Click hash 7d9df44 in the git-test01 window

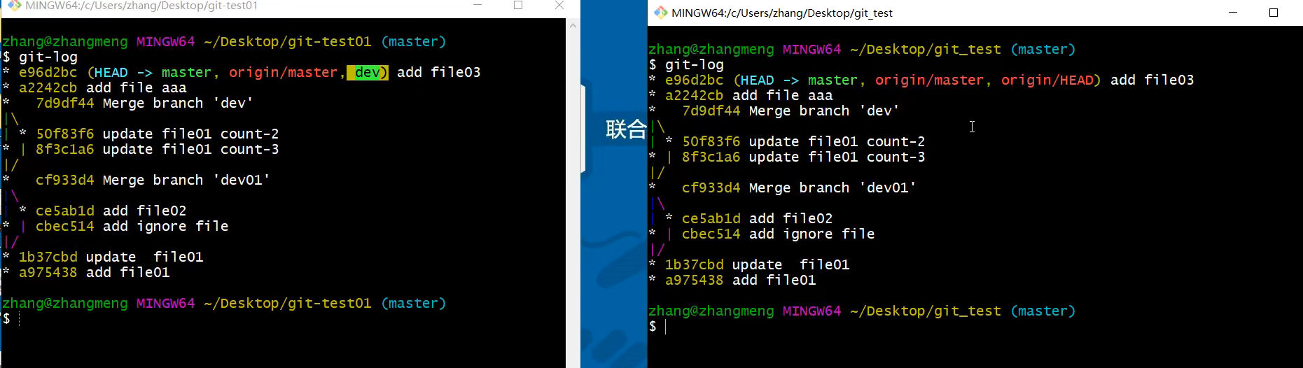point(65,103)
